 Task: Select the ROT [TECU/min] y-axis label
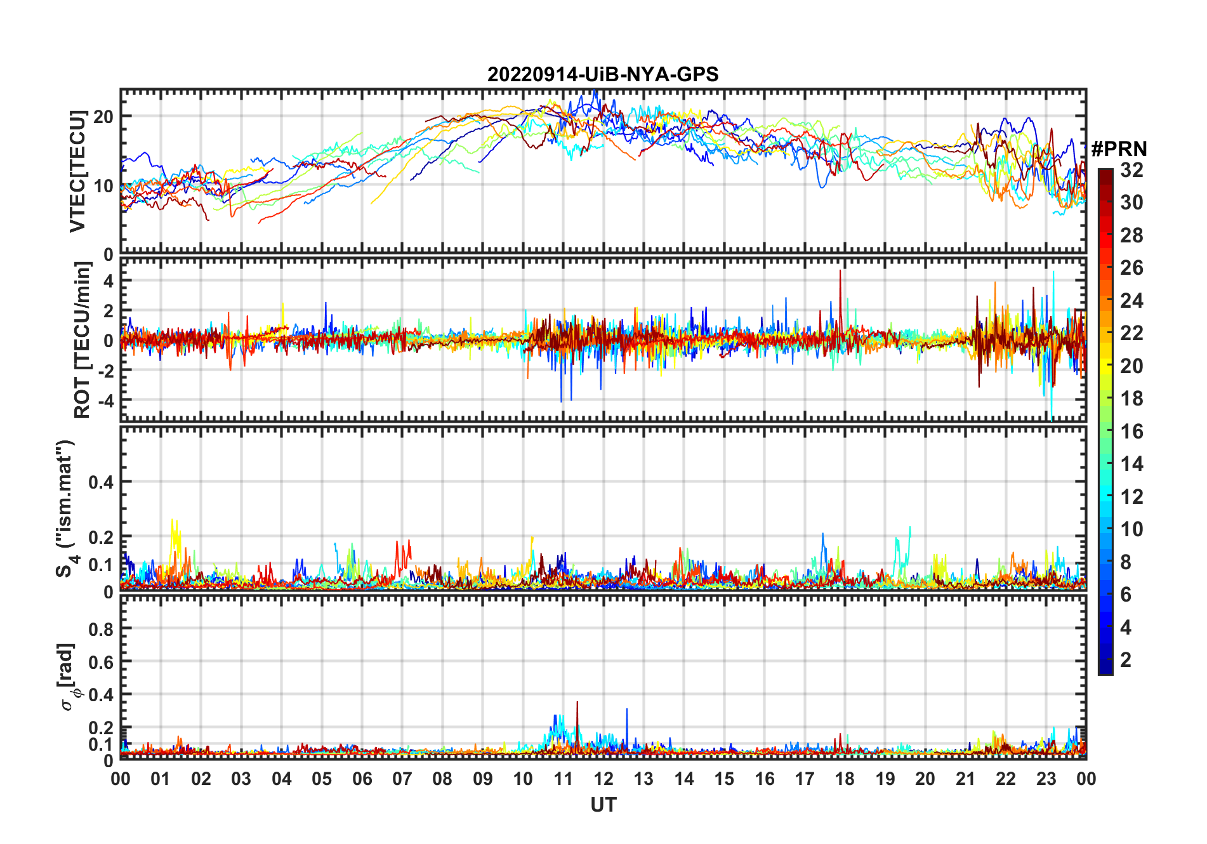point(82,340)
